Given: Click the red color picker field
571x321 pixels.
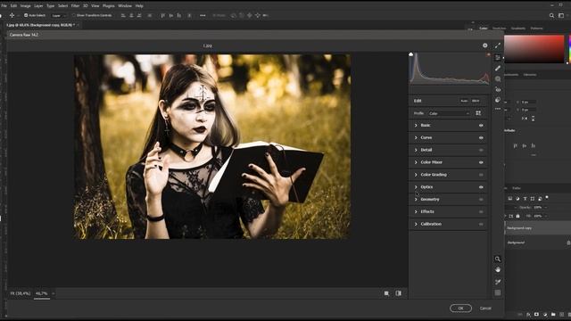Looking at the screenshot, I should [x=534, y=49].
